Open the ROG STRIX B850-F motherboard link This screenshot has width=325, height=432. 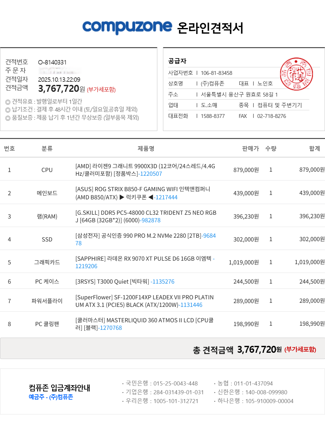(166, 197)
